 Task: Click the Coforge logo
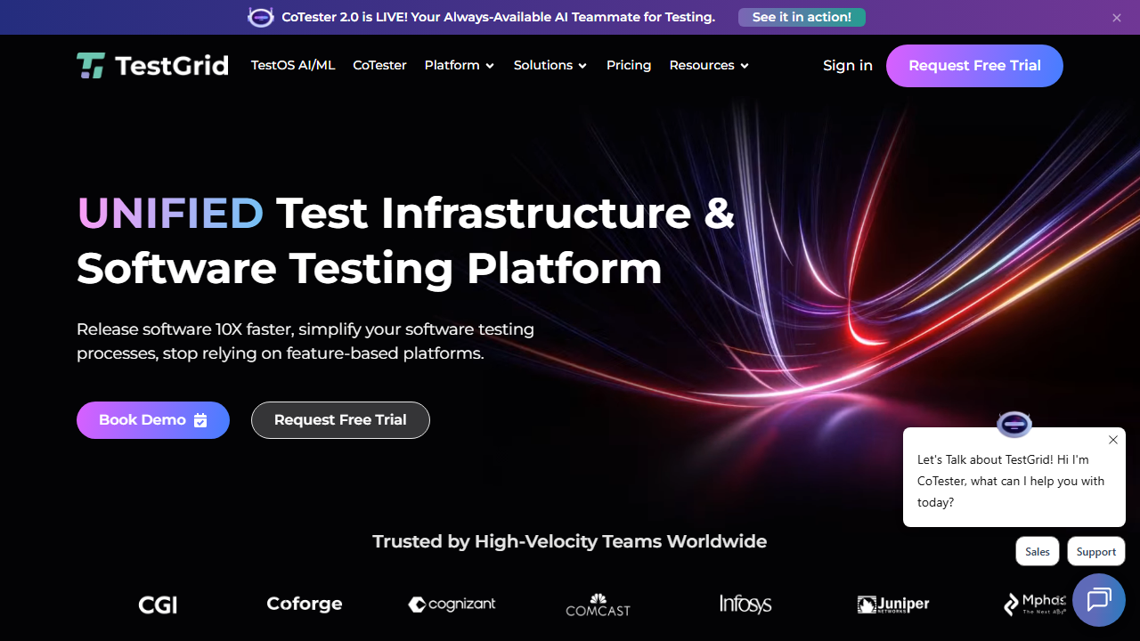tap(305, 604)
